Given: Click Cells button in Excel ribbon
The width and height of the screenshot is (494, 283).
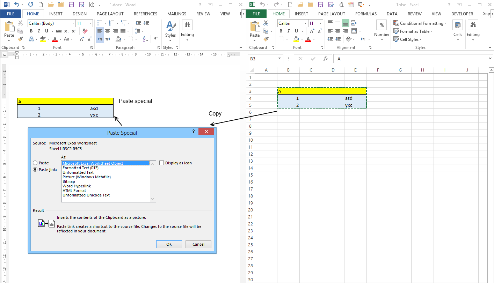Looking at the screenshot, I should 458,31.
